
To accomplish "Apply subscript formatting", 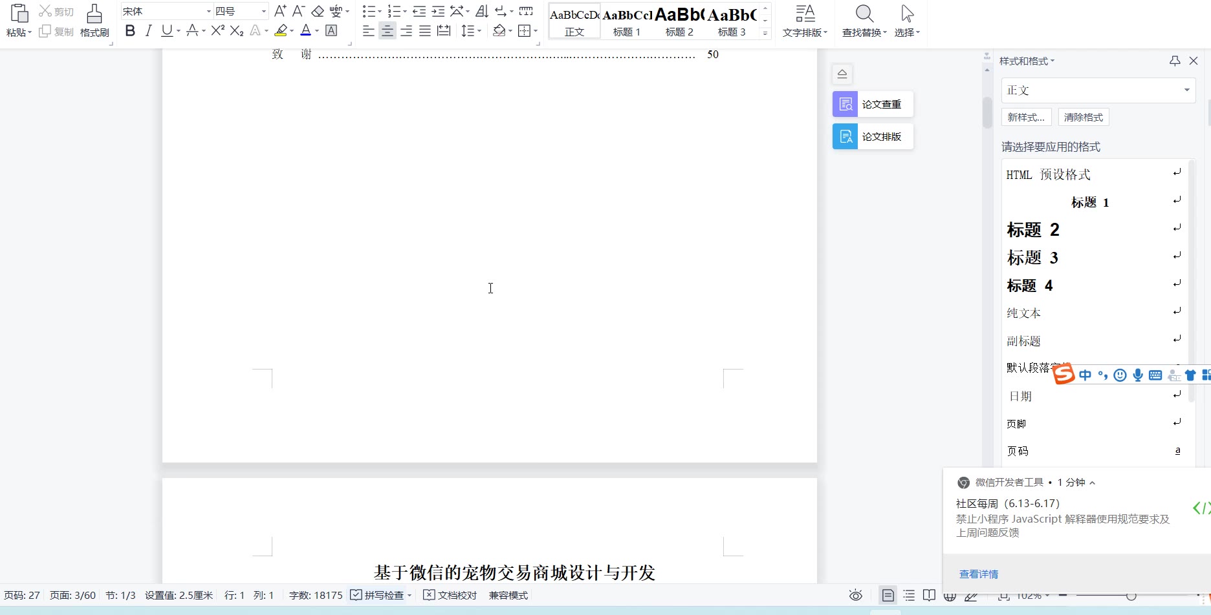I will point(237,30).
